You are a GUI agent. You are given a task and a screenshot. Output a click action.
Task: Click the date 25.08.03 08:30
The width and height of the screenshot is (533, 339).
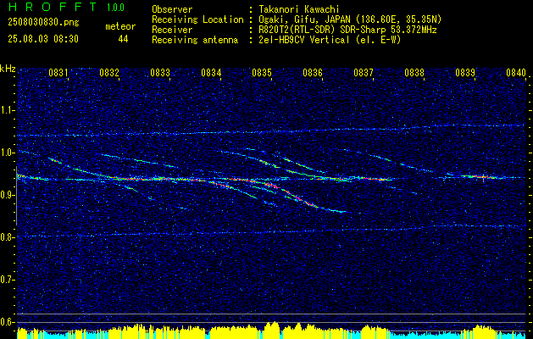pyautogui.click(x=43, y=39)
